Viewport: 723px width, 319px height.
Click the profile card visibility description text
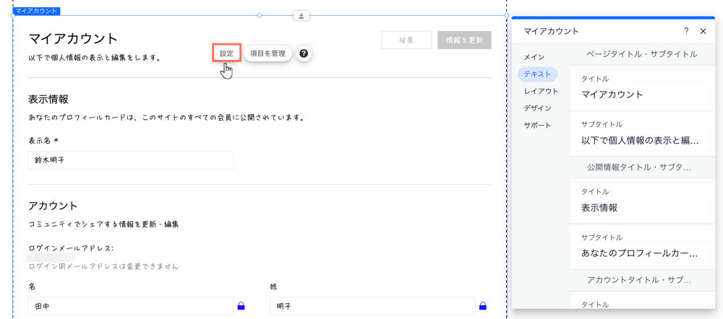pos(166,118)
